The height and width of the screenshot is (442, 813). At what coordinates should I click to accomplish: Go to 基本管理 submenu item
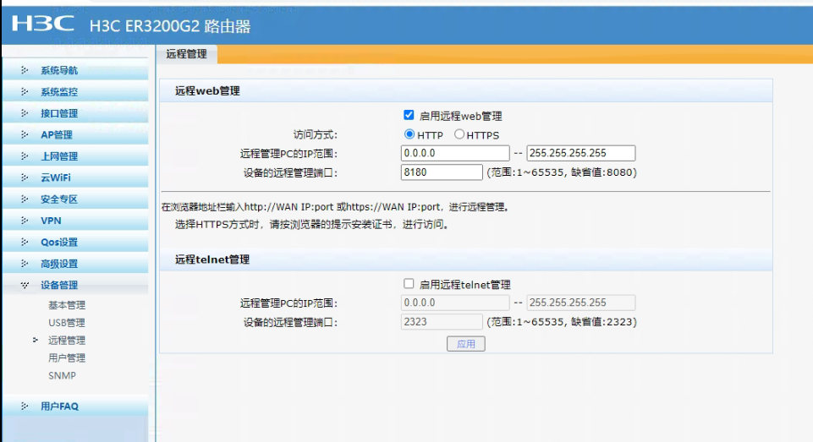click(x=67, y=305)
